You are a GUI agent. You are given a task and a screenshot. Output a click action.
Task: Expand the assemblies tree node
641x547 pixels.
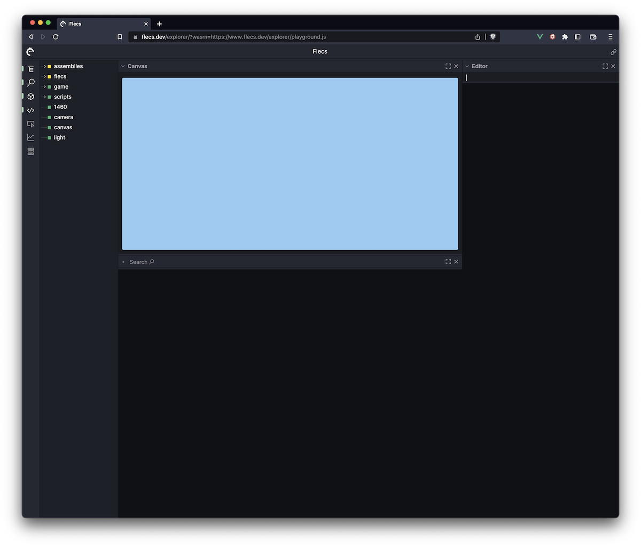44,66
